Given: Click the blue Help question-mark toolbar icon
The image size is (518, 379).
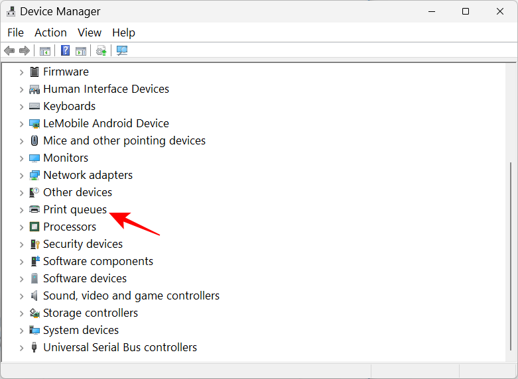Looking at the screenshot, I should coord(65,50).
